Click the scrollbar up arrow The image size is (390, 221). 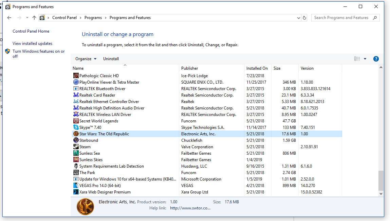click(x=381, y=68)
